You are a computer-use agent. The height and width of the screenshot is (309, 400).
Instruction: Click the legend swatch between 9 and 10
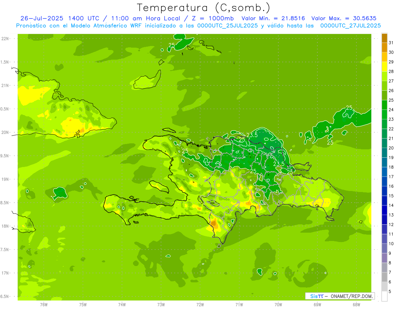click(384, 248)
